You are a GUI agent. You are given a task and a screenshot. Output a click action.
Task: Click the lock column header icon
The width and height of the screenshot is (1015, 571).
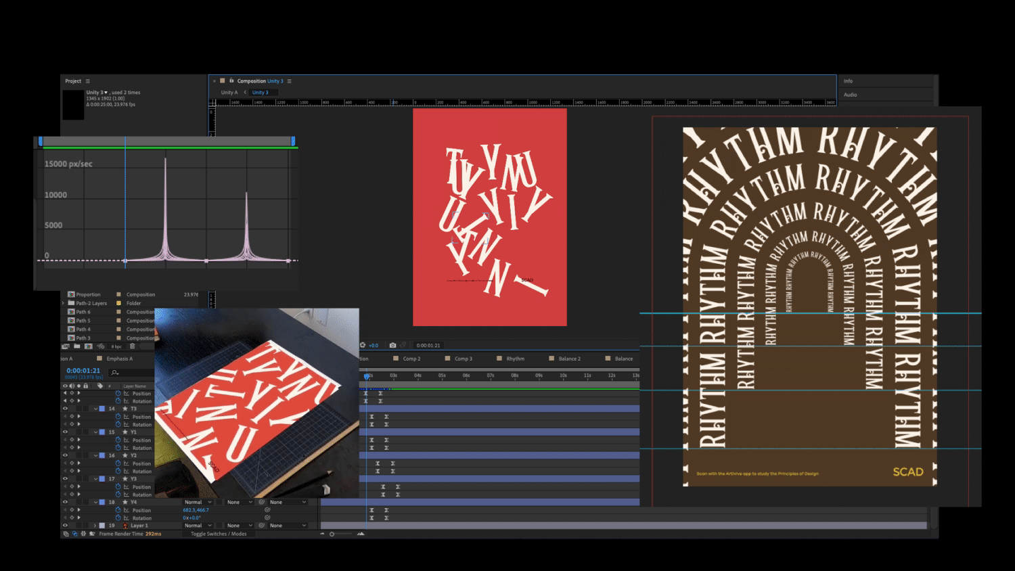point(85,386)
